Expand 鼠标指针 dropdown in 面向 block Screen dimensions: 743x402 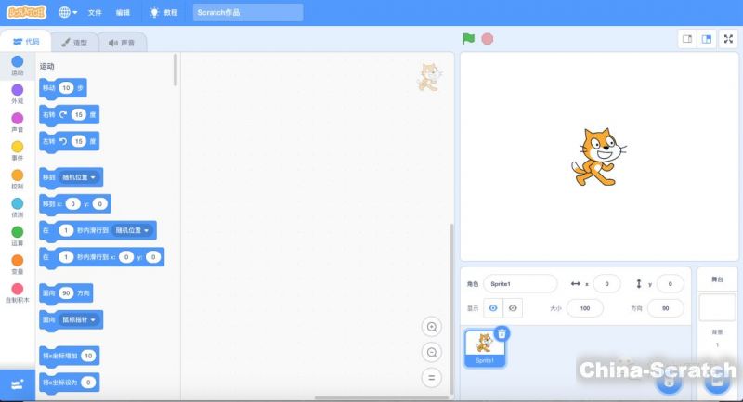coord(81,319)
